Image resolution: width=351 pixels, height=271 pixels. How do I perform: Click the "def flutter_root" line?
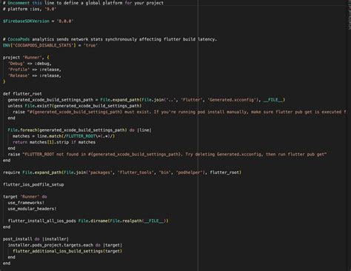click(22, 94)
